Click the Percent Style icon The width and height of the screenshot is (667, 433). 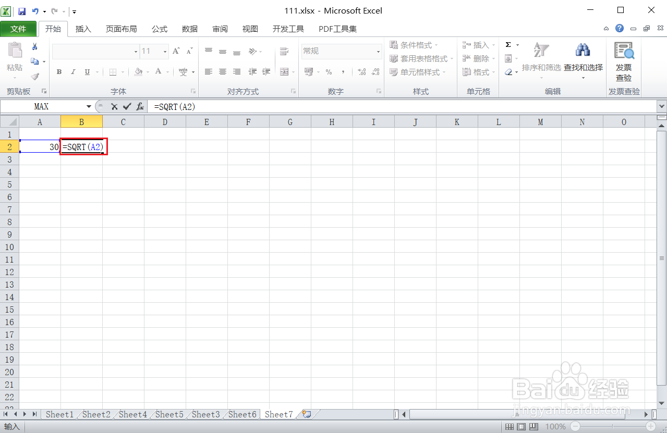coord(329,72)
